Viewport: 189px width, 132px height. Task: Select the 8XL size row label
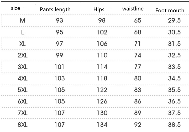23,123
